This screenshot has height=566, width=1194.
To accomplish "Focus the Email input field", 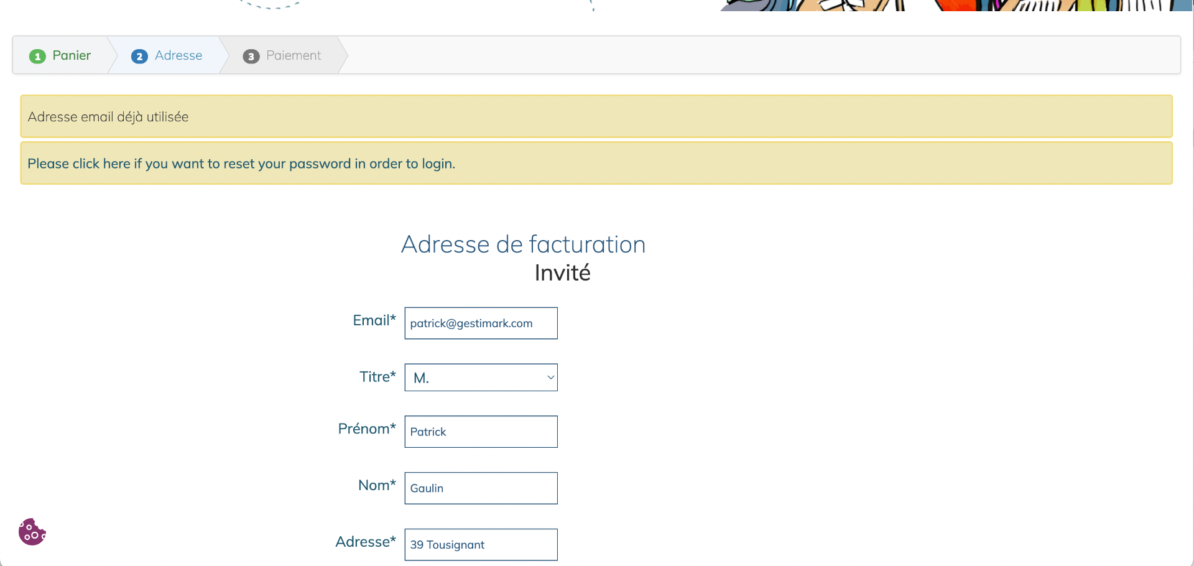I will 481,323.
